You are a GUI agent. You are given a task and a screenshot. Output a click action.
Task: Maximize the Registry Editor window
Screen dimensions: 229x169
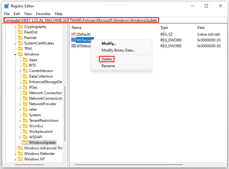click(206, 6)
